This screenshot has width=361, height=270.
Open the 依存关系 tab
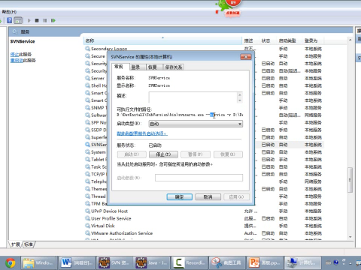[x=174, y=67]
